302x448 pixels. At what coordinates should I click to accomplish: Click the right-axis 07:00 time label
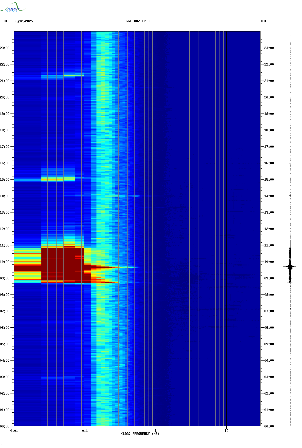[x=269, y=311]
